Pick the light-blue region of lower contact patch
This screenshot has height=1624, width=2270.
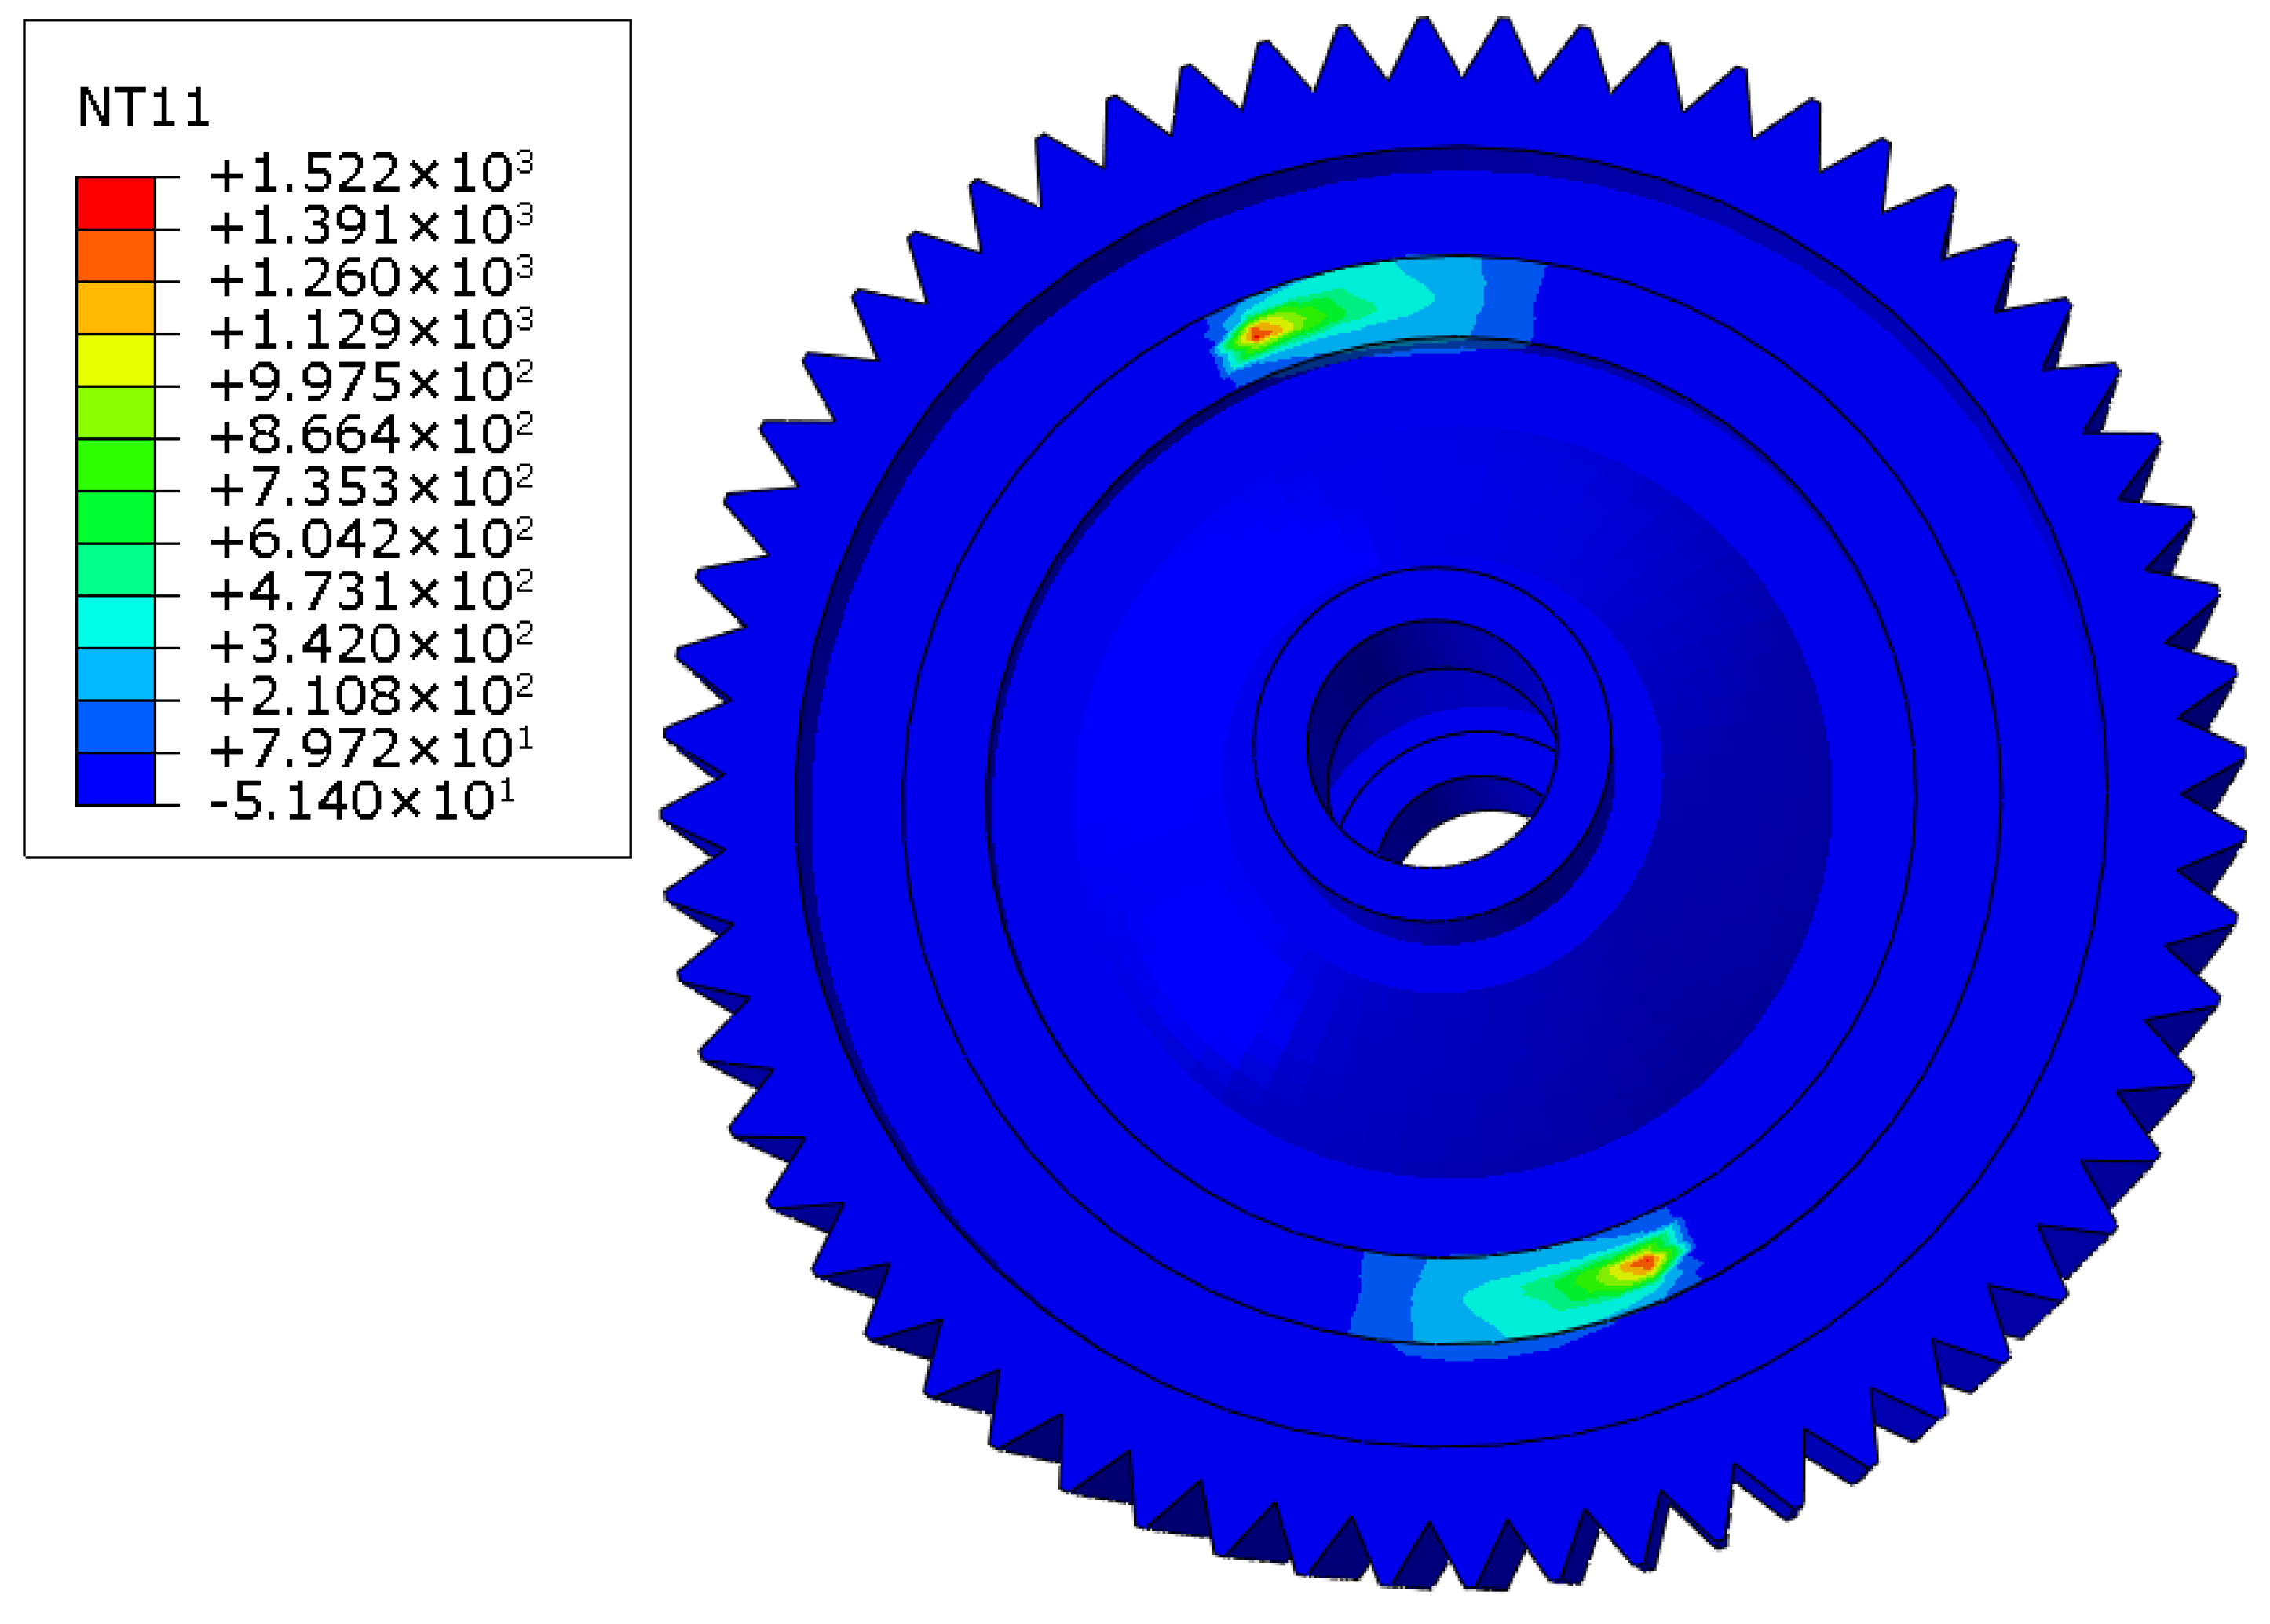click(x=1439, y=1300)
